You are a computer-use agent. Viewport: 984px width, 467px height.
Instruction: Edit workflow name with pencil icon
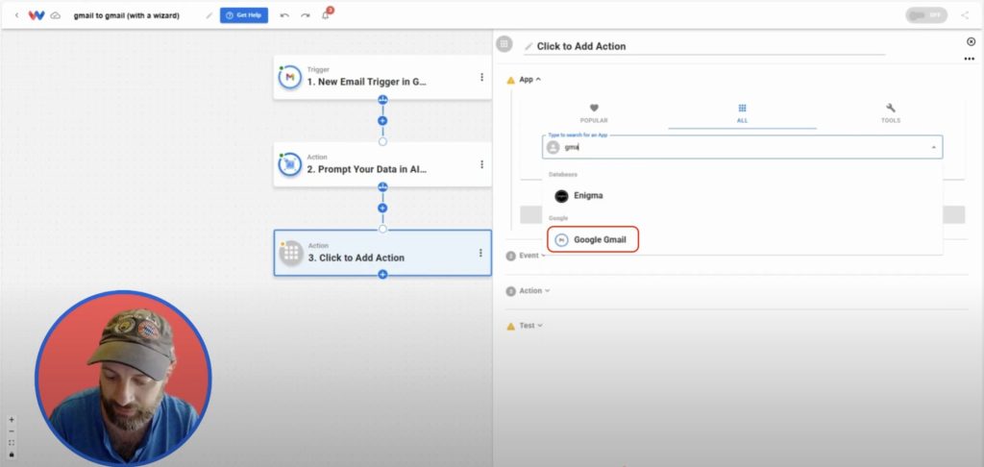pyautogui.click(x=209, y=15)
